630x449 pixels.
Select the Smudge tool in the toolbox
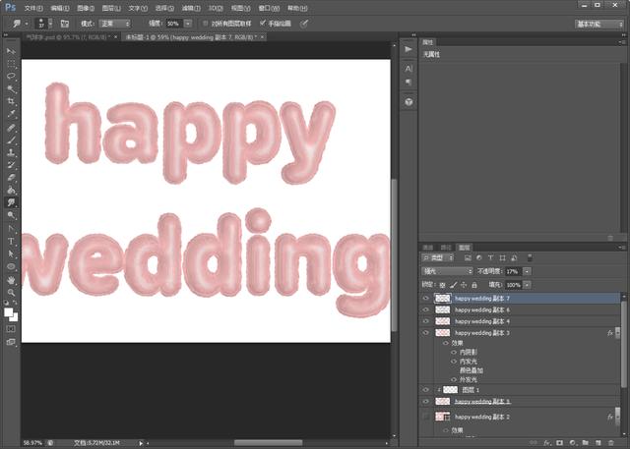(11, 202)
